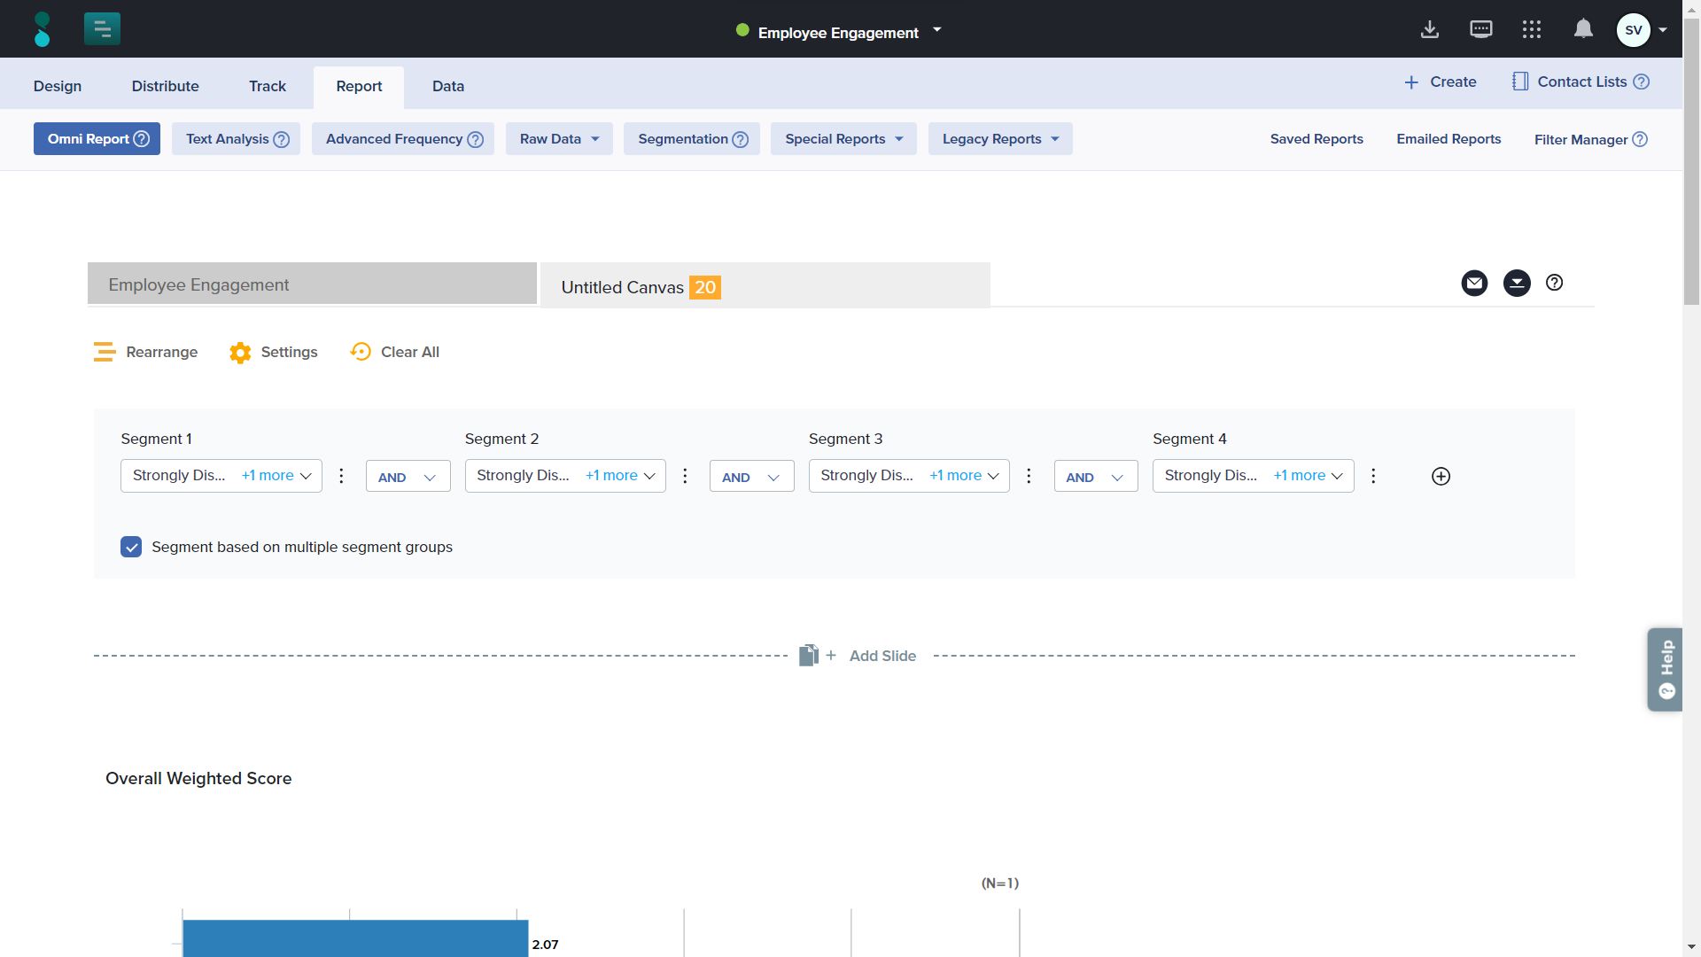The width and height of the screenshot is (1701, 957).
Task: Uncheck Segment based on multiple segment groups
Action: tap(131, 547)
